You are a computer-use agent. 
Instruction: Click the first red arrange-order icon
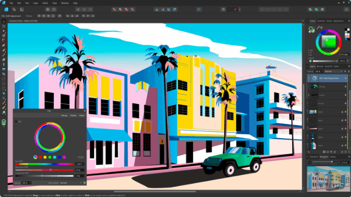[x=114, y=10]
